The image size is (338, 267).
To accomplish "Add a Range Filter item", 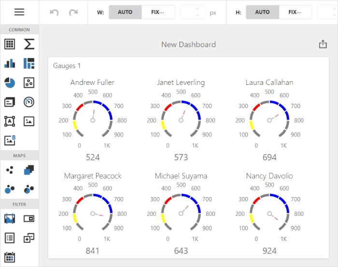I will click(10, 219).
